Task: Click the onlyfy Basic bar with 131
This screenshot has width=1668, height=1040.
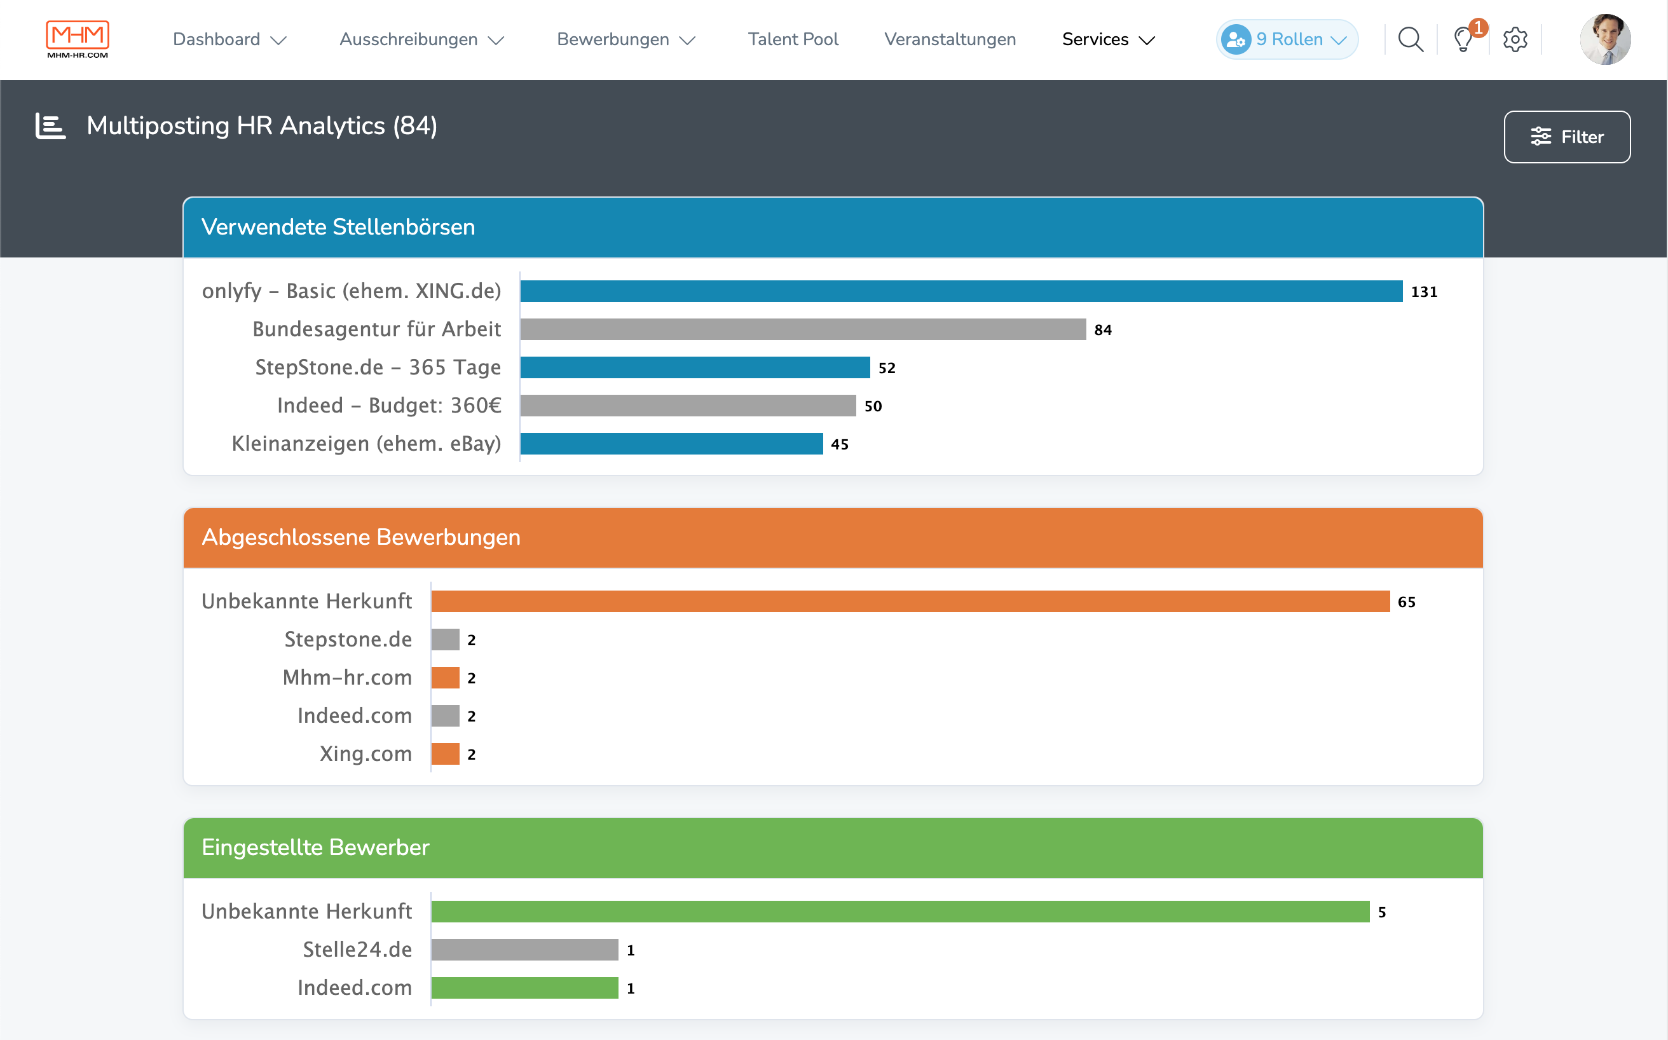Action: point(961,291)
